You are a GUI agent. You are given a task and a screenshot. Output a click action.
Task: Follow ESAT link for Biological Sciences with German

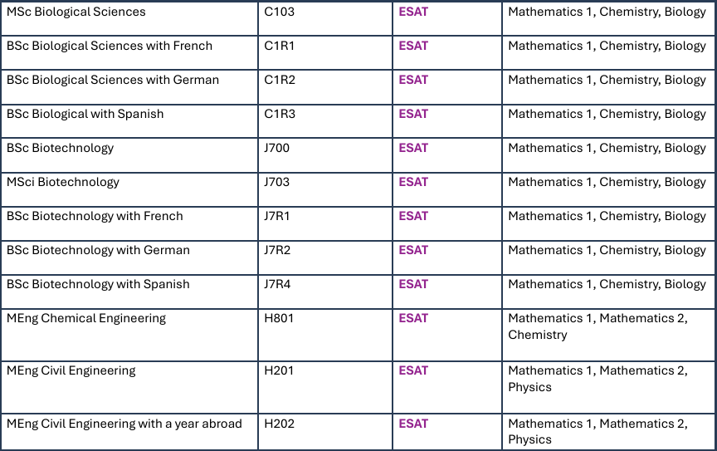coord(413,80)
